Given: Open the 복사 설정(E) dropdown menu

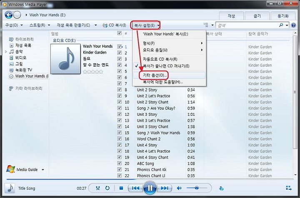Looking at the screenshot, I should [145, 25].
